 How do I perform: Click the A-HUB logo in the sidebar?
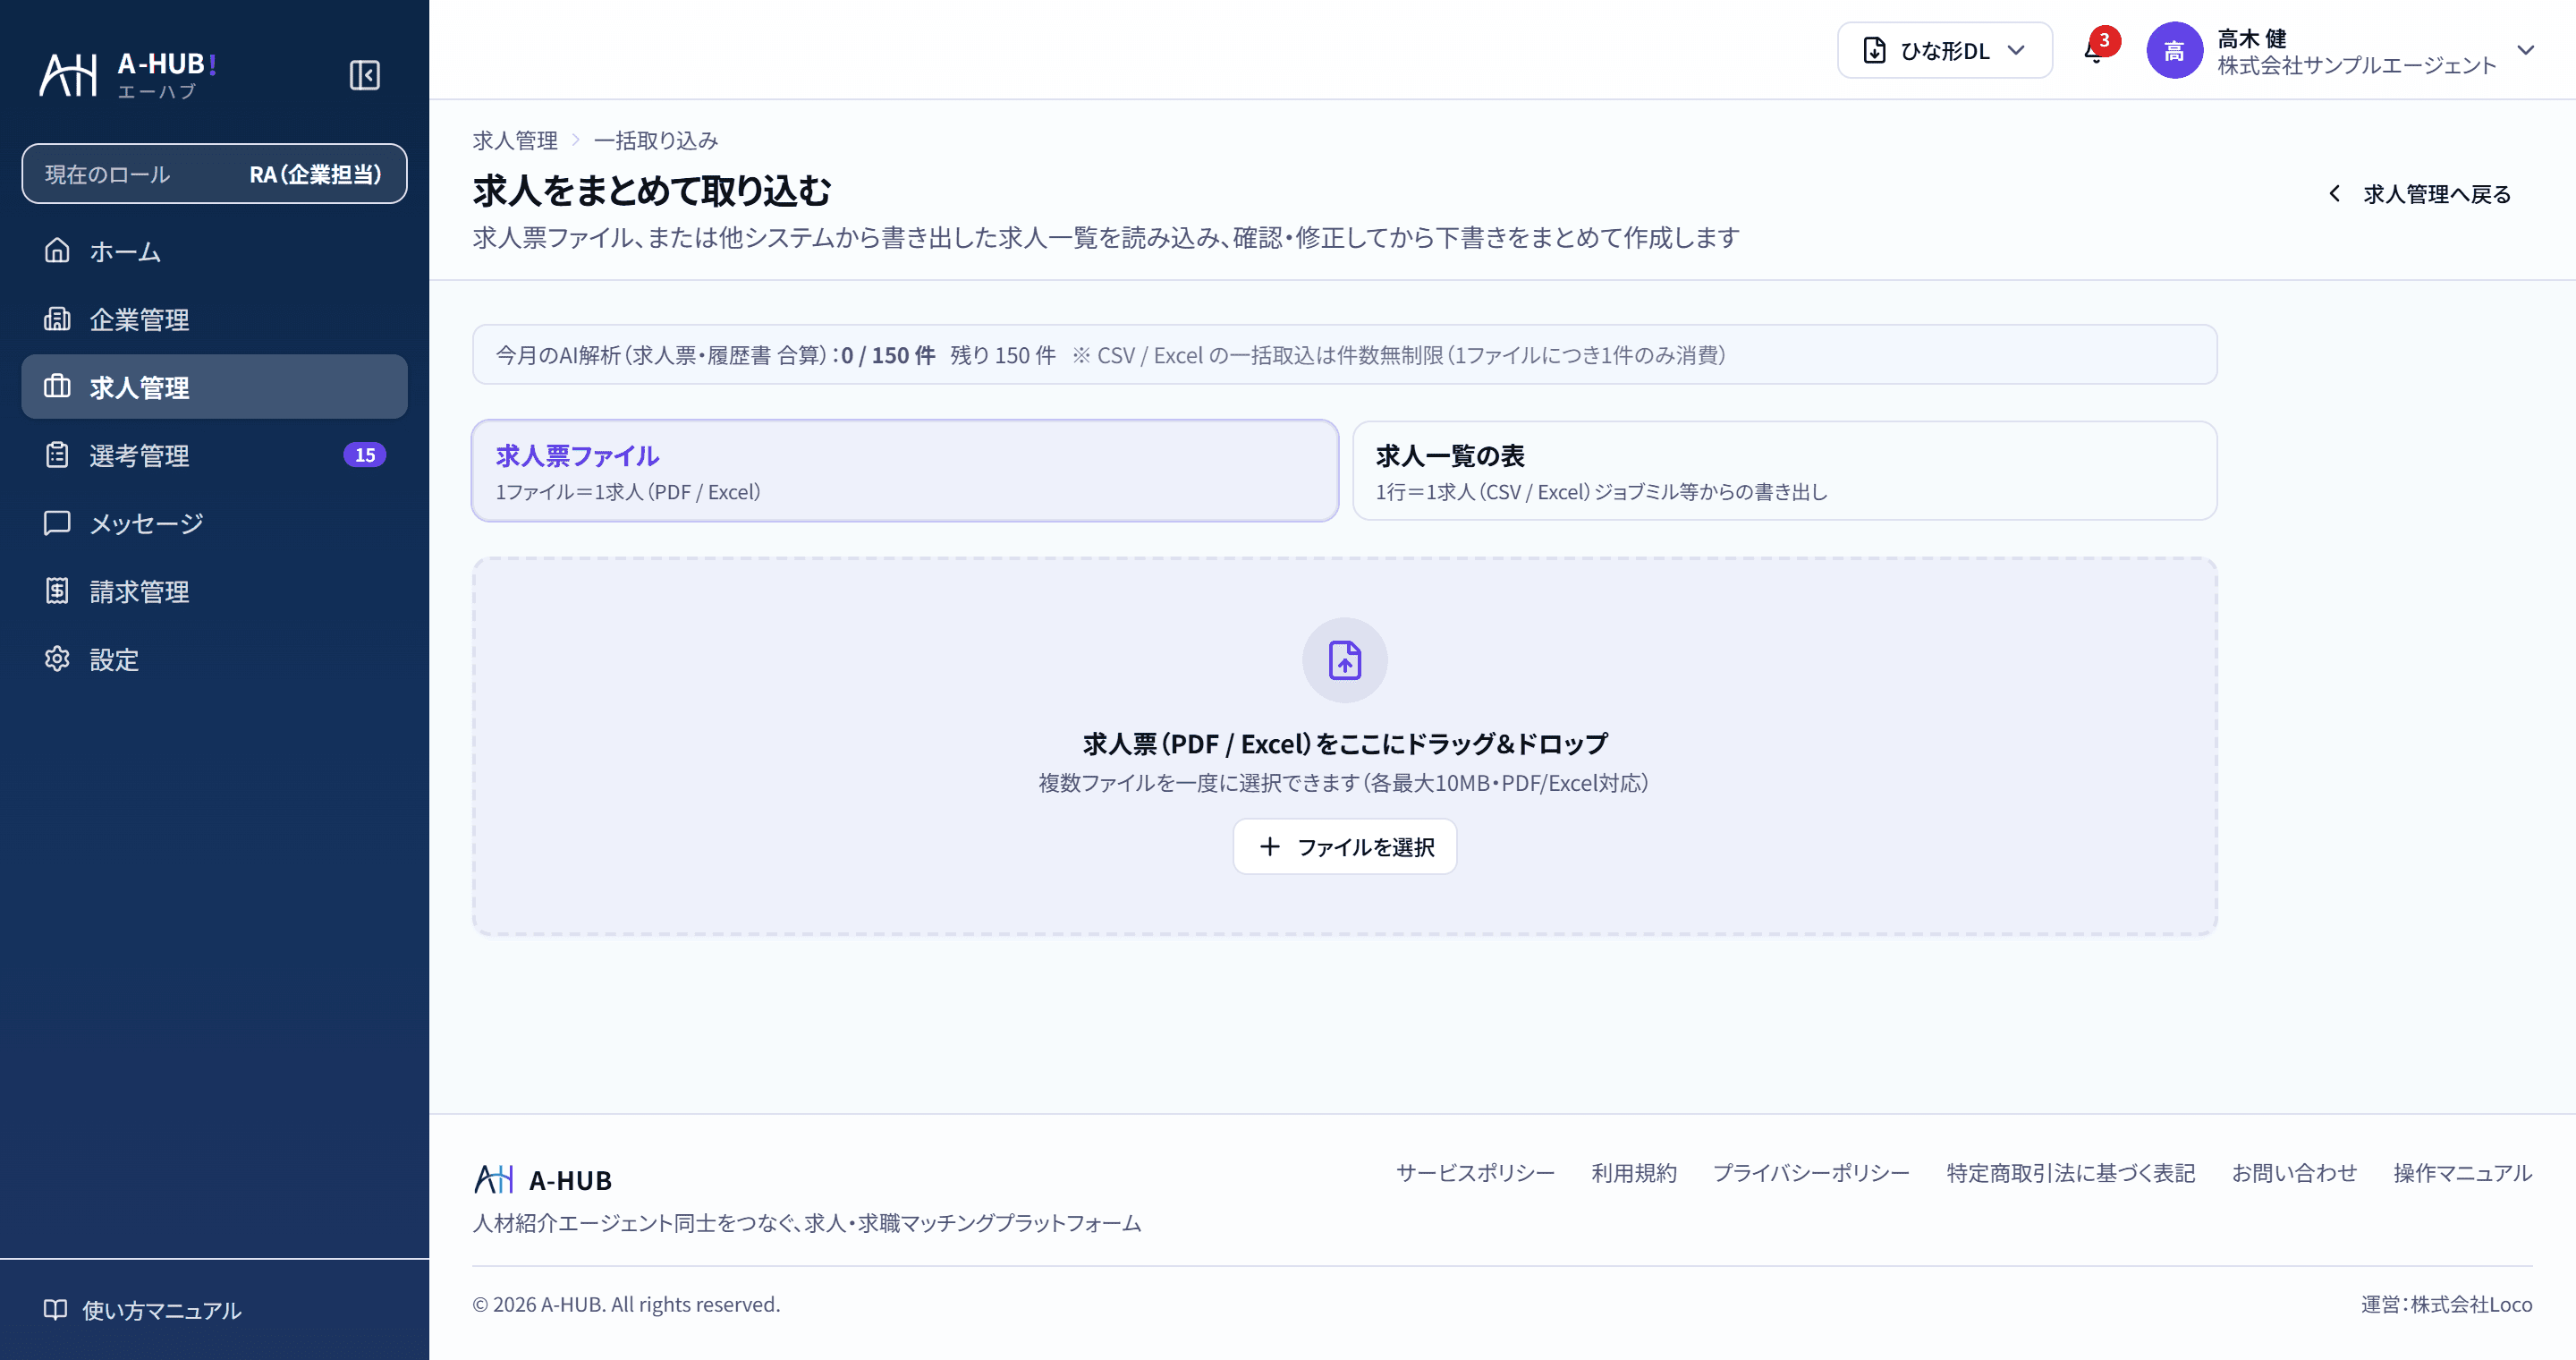click(128, 75)
